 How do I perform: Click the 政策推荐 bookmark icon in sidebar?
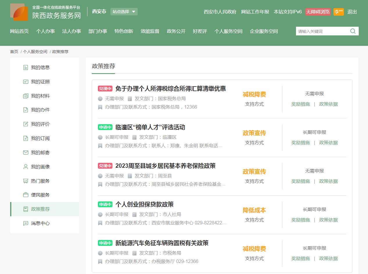tap(26, 209)
